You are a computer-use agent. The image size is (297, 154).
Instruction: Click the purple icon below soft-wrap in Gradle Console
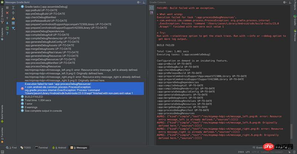point(151,13)
